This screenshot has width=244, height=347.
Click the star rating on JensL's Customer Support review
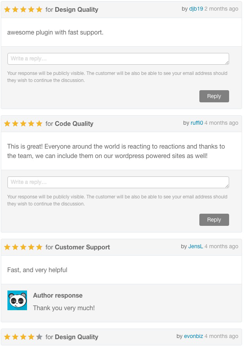pyautogui.click(x=23, y=247)
